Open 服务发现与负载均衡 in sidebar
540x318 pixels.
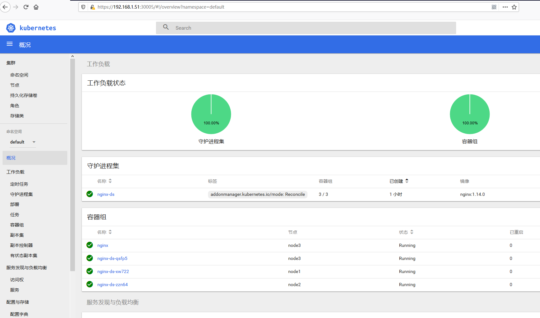point(27,268)
